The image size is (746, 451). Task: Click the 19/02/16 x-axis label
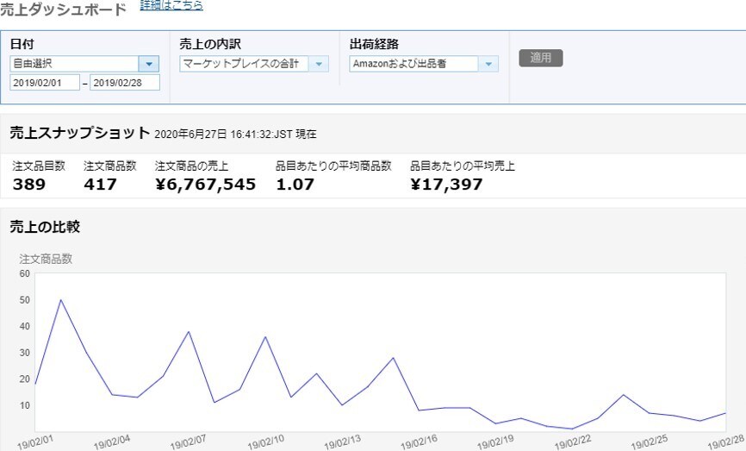[419, 442]
